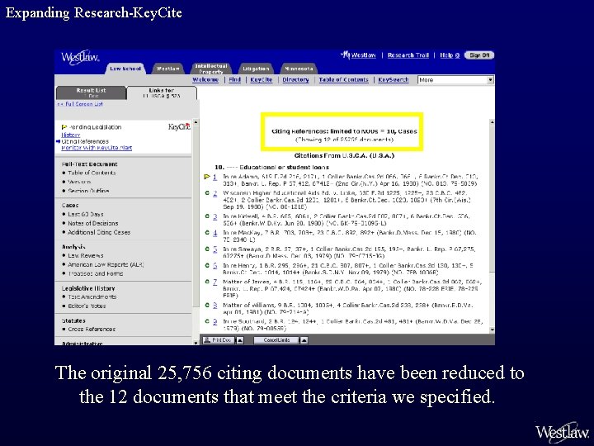Open Table of Contents in toolbar
The width and height of the screenshot is (594, 446).
coord(343,79)
